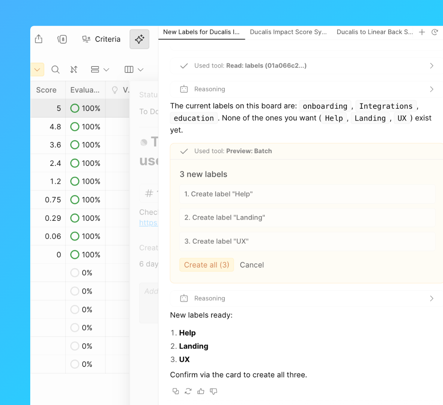The width and height of the screenshot is (443, 405).
Task: Open the yellow filter dropdown chevron
Action: [x=37, y=69]
